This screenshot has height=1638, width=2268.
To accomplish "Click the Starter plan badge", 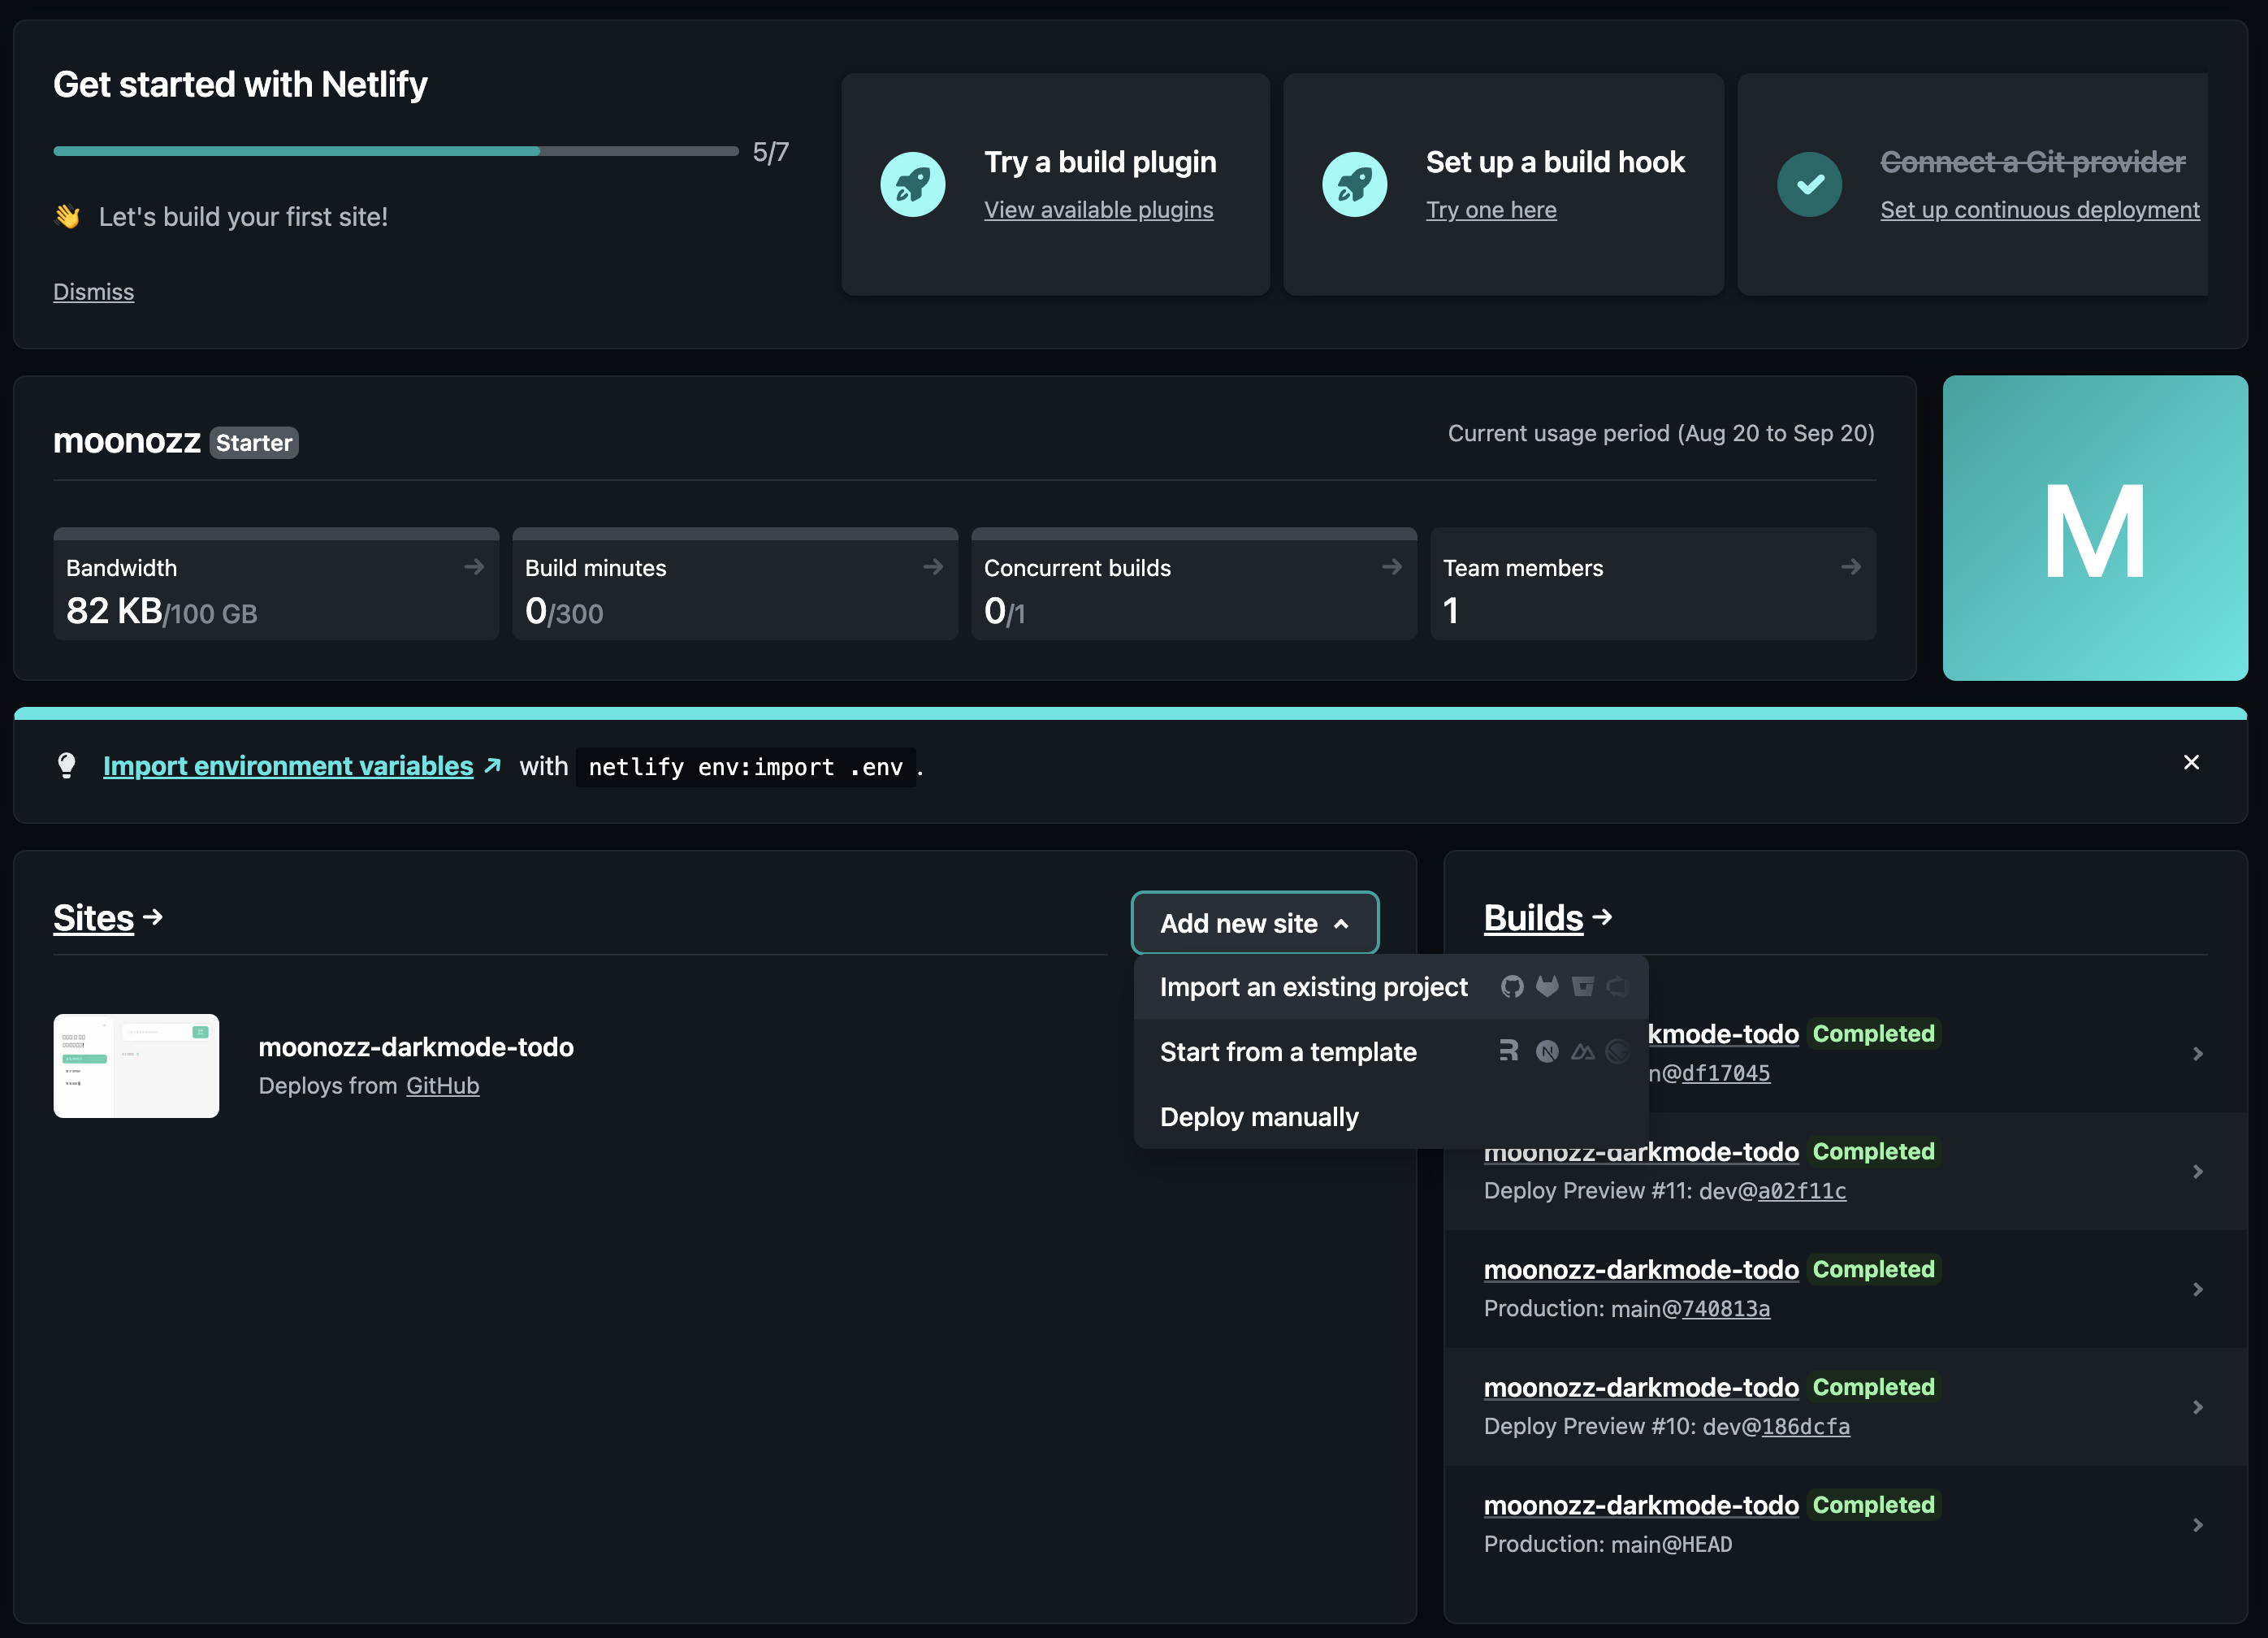I will coord(254,443).
